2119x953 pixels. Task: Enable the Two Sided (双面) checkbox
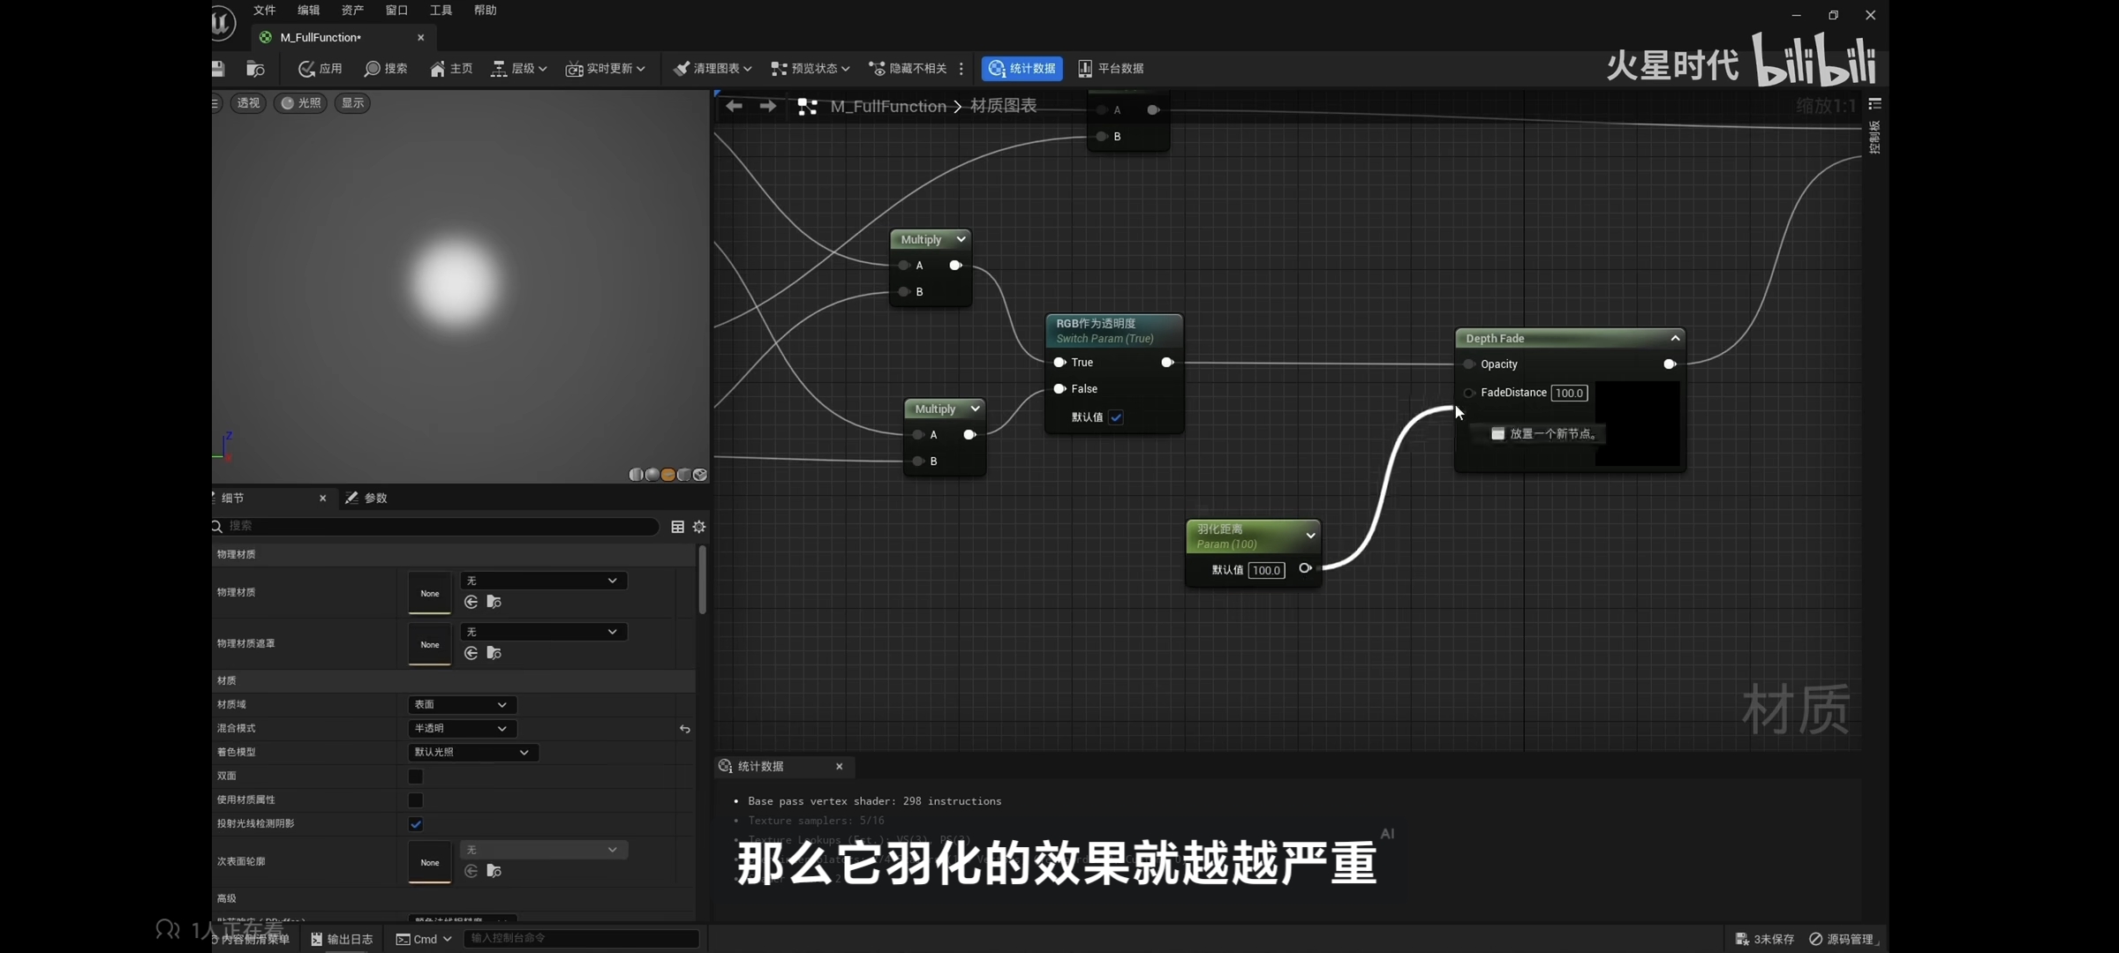point(416,777)
